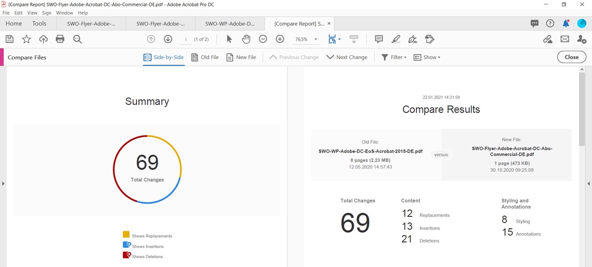Select the Hand pan tool
592x267 pixels.
[246, 39]
